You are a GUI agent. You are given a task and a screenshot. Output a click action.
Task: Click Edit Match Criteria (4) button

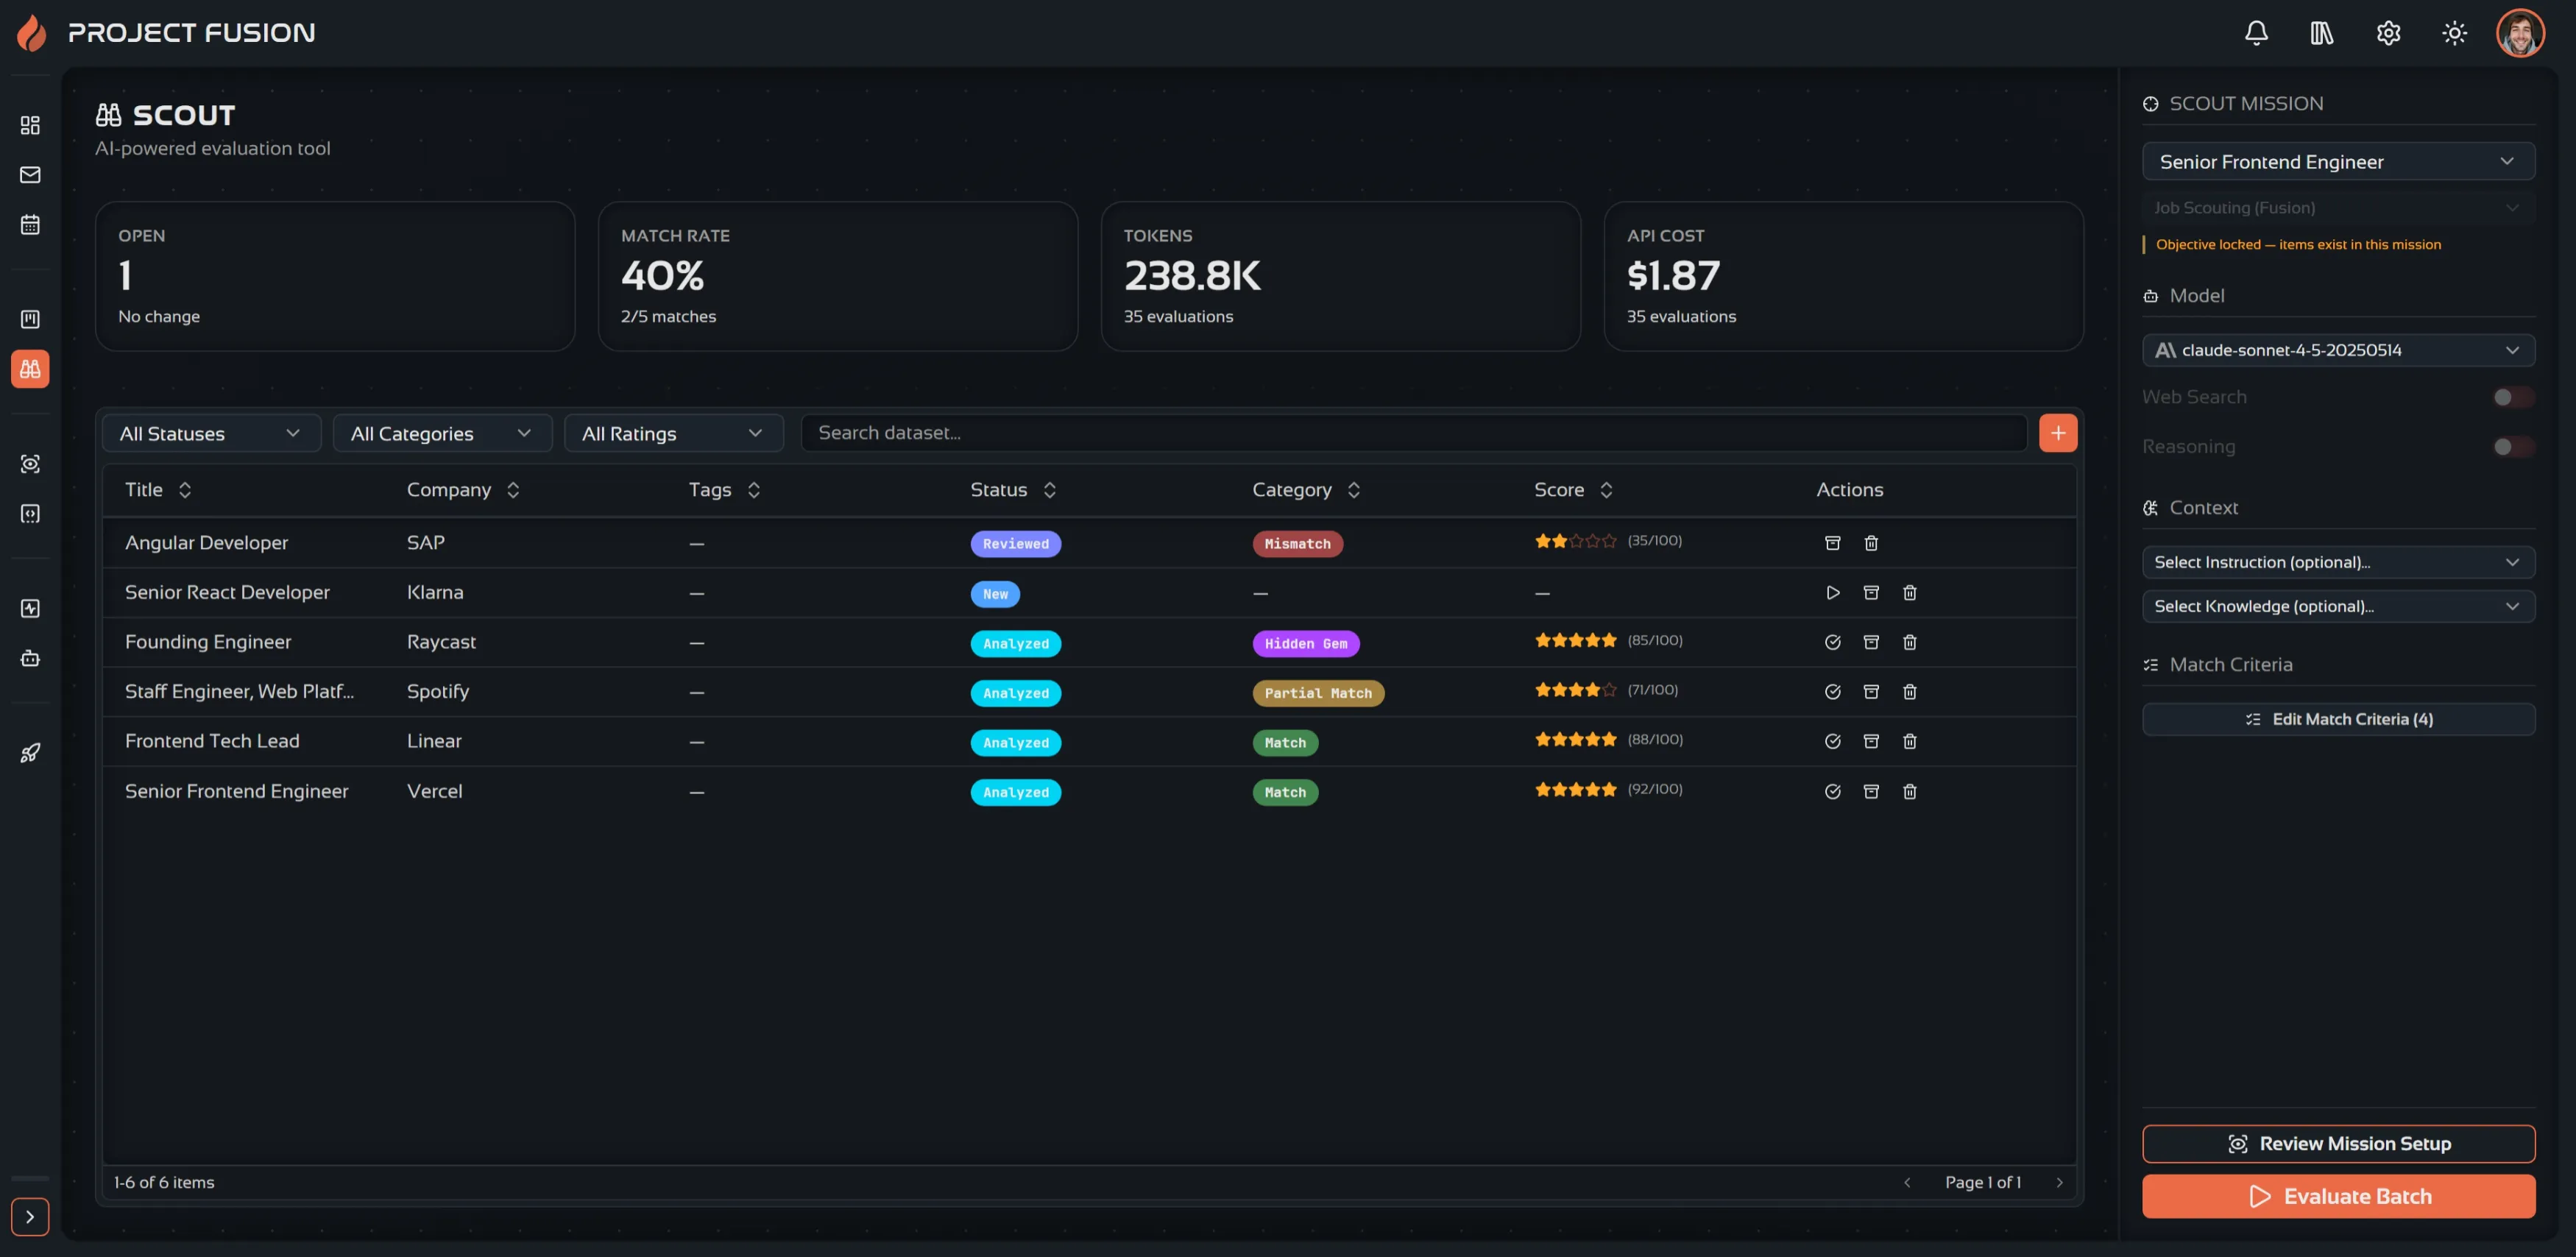tap(2338, 719)
